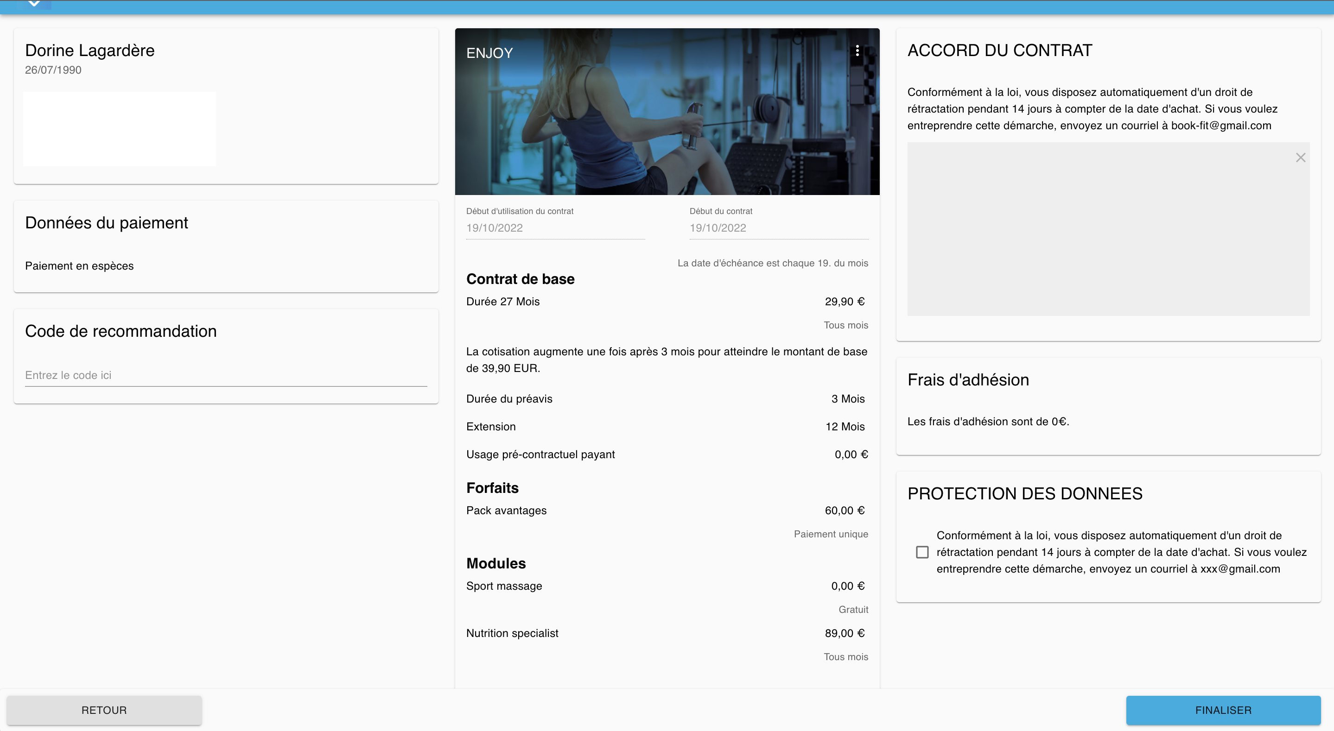The image size is (1334, 731).
Task: Select the 60,00 € pack price
Action: (845, 510)
